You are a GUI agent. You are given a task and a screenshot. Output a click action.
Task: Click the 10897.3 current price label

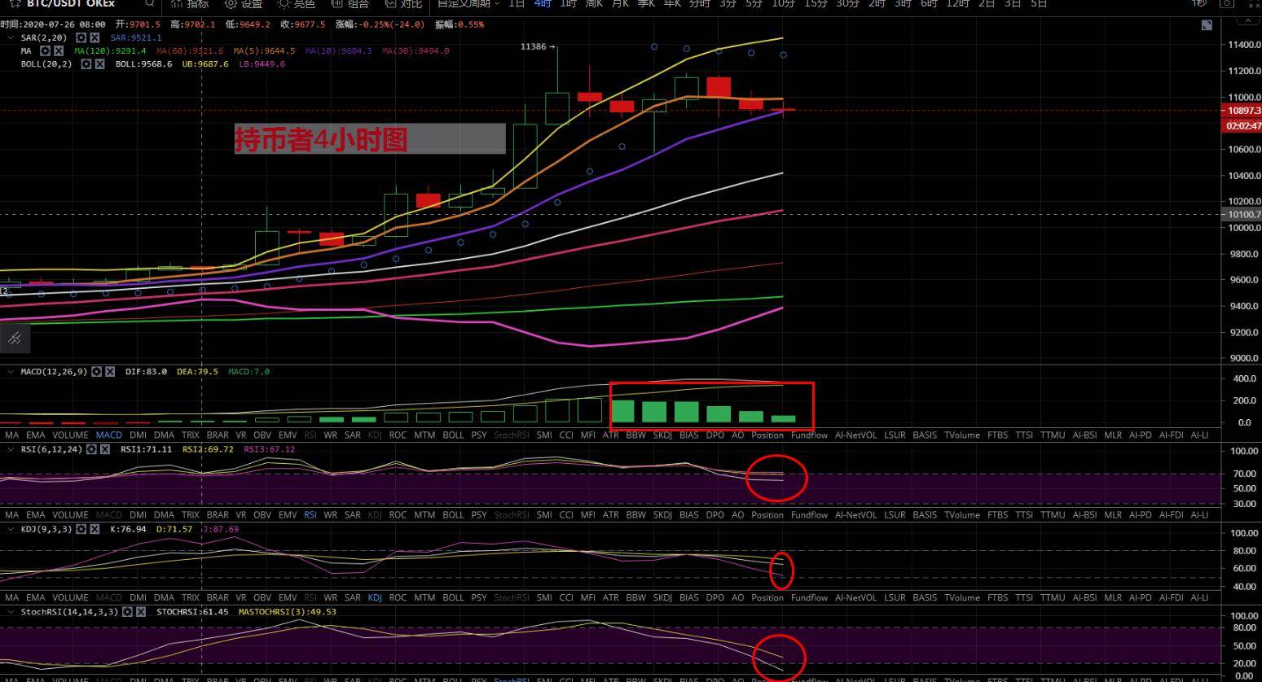click(1242, 110)
